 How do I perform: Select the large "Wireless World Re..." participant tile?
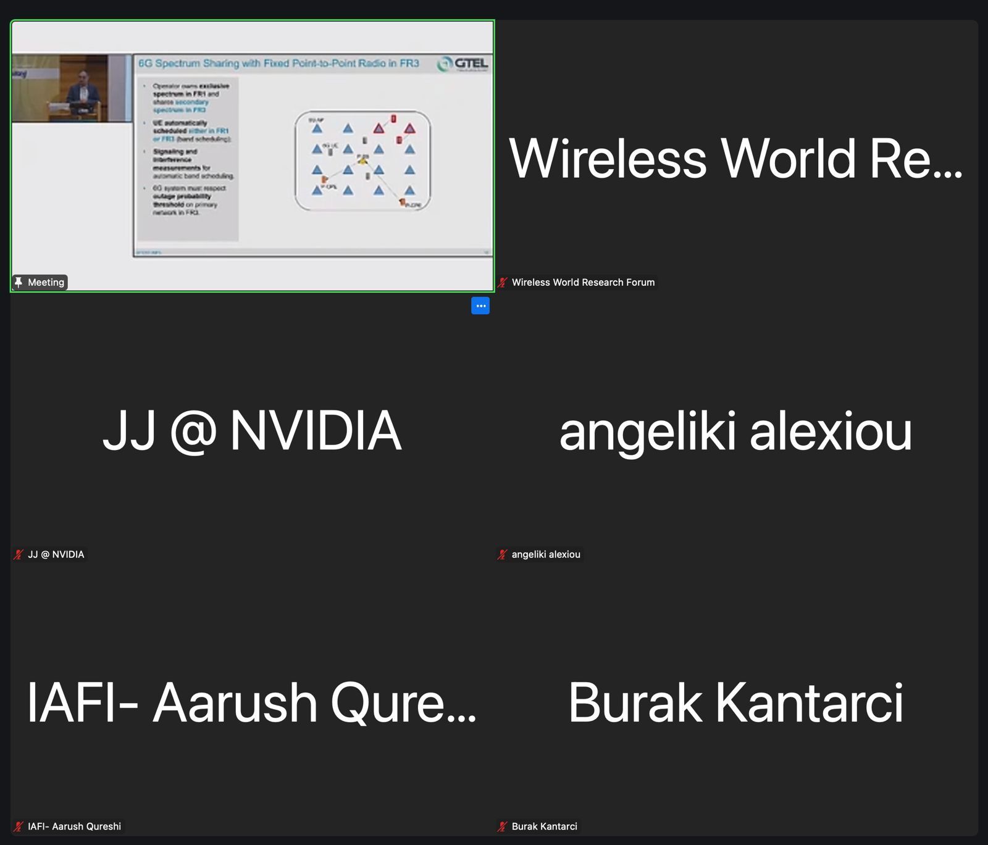click(735, 158)
